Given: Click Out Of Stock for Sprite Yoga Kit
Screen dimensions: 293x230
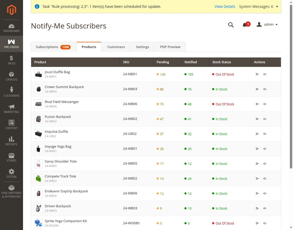Looking at the screenshot, I should click(223, 223).
